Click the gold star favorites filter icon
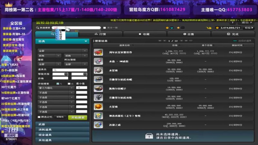Viewport: 258px width, 145px height. point(178,28)
